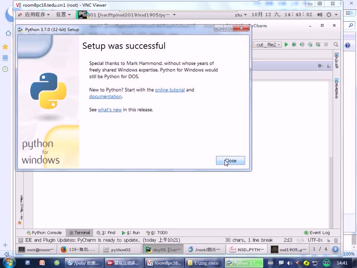Switch to the python02 taskbar item

pyautogui.click(x=120, y=249)
